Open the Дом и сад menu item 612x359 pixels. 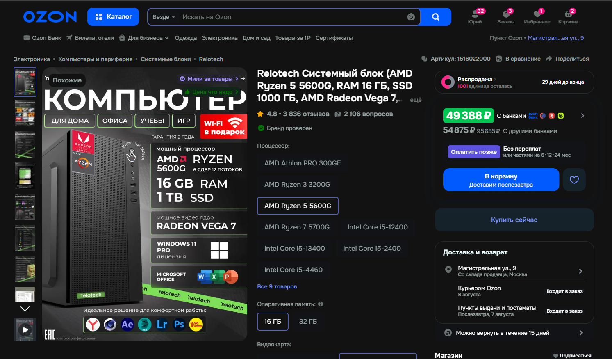pyautogui.click(x=256, y=38)
